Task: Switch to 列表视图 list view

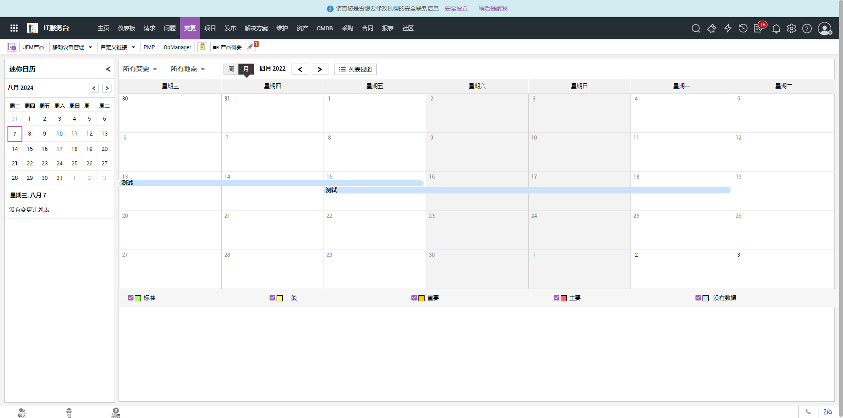Action: pyautogui.click(x=355, y=69)
